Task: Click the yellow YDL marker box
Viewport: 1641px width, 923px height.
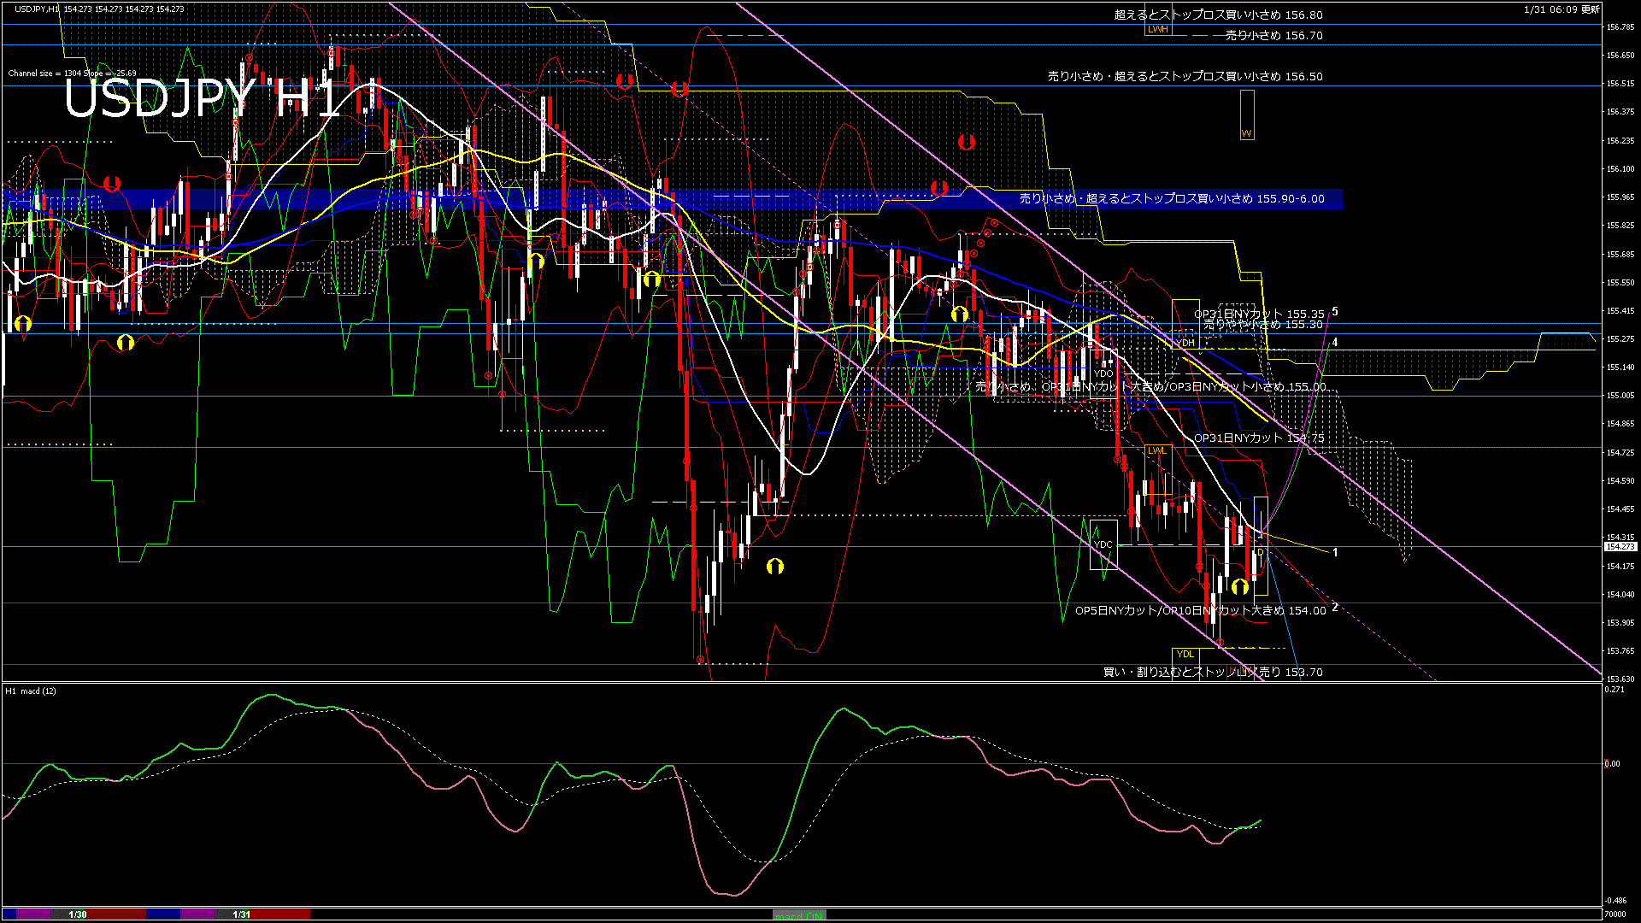Action: pyautogui.click(x=1185, y=654)
